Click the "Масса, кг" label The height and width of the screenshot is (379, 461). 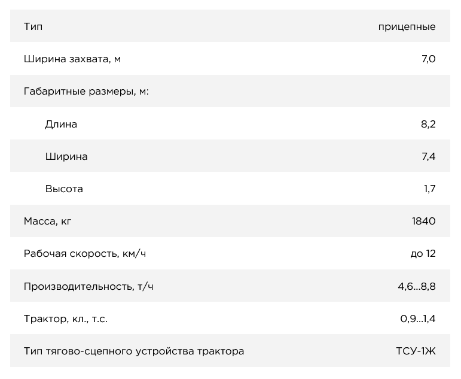[48, 221]
